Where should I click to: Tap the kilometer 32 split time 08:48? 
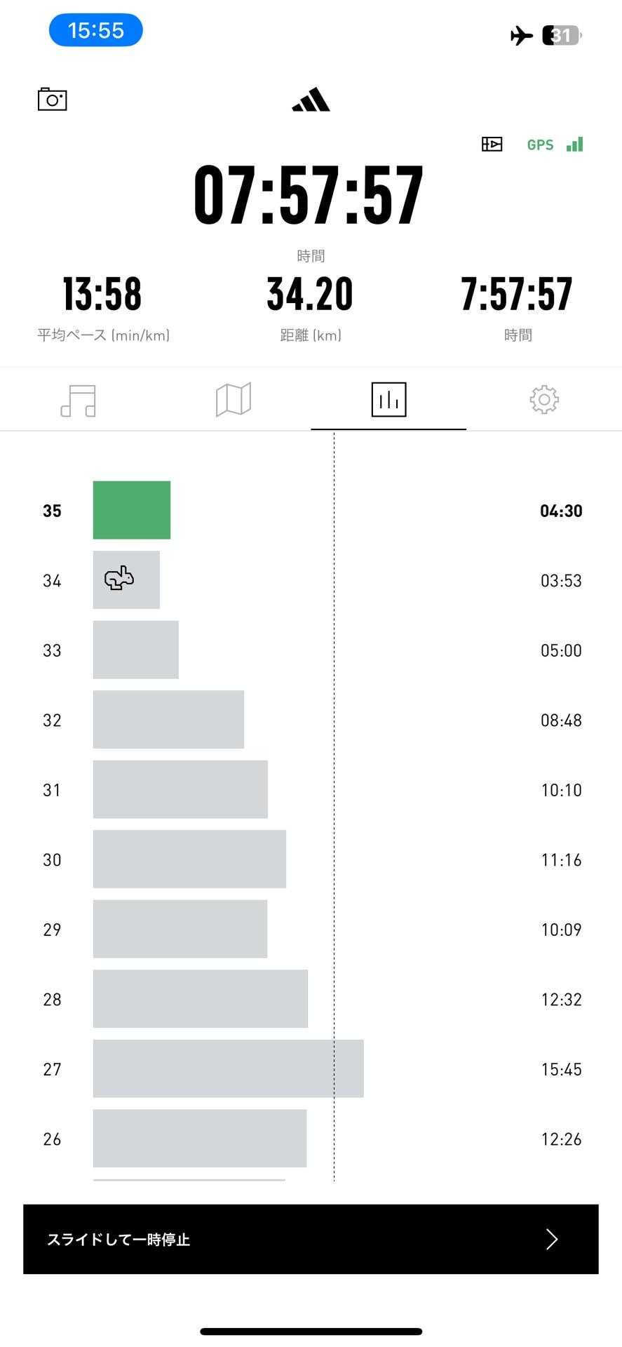(x=561, y=721)
